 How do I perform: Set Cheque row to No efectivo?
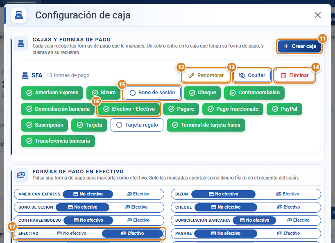226,207
